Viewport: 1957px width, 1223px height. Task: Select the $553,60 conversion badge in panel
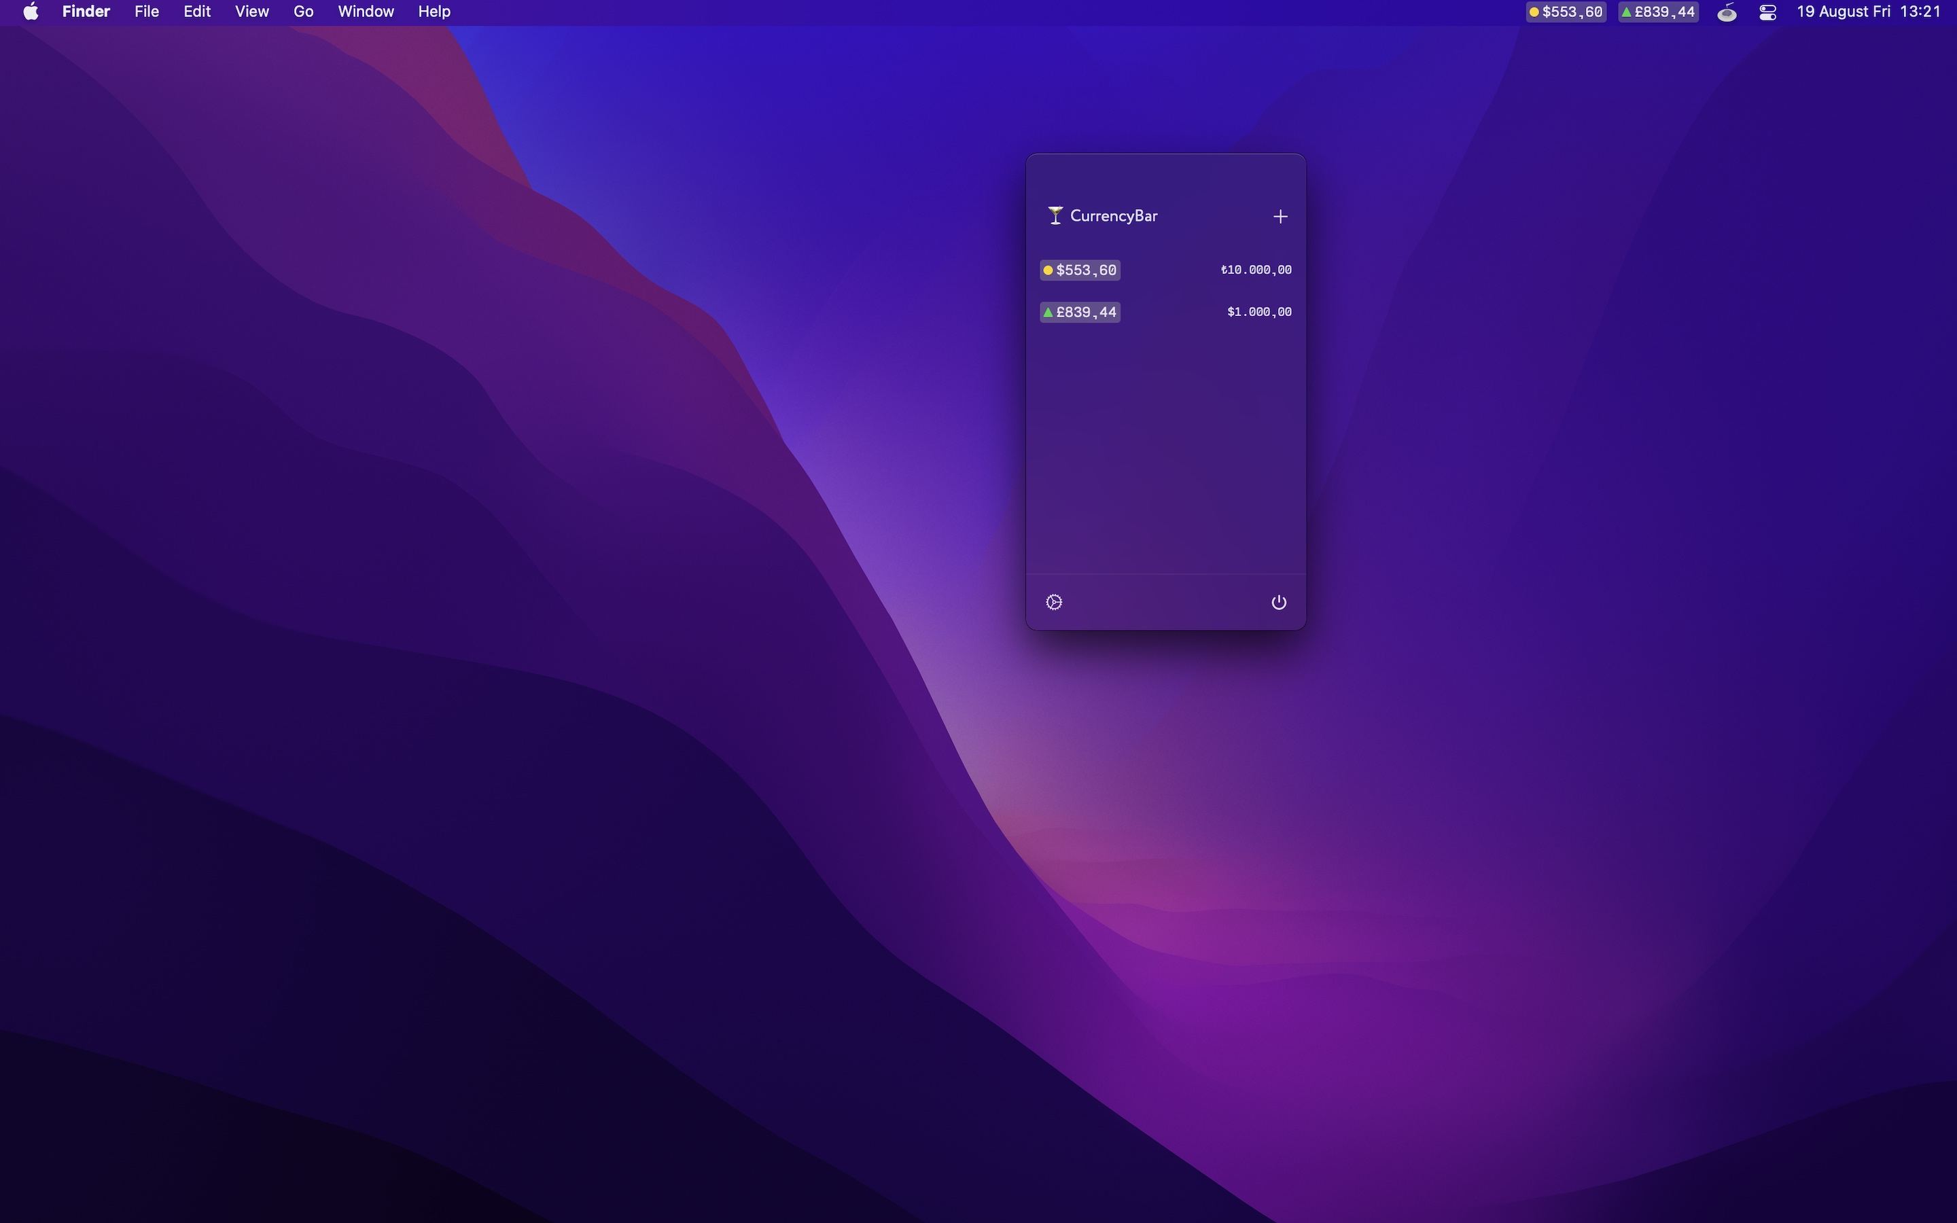click(1080, 270)
